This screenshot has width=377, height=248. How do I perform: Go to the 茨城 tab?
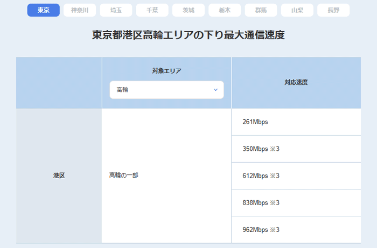pyautogui.click(x=188, y=10)
